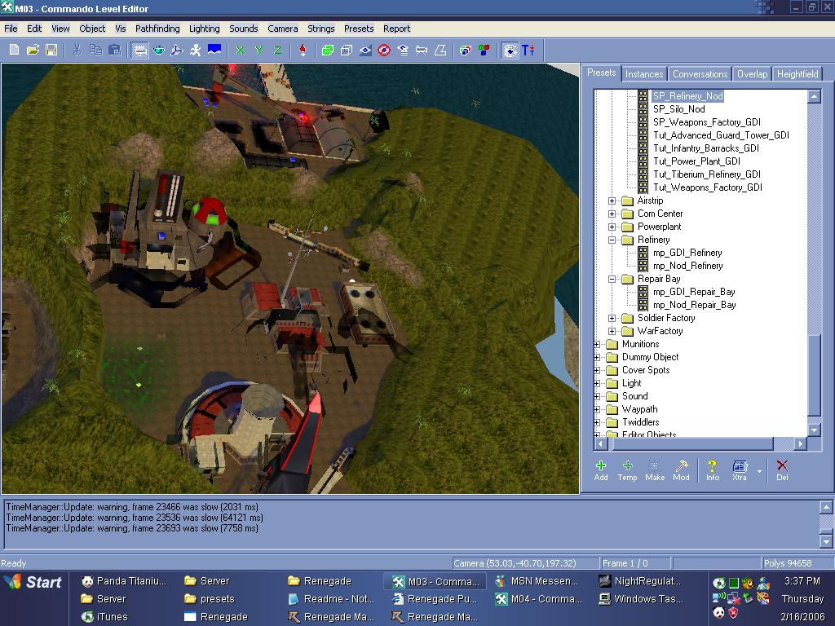835x626 pixels.
Task: Click the Open file folder icon
Action: coord(33,51)
